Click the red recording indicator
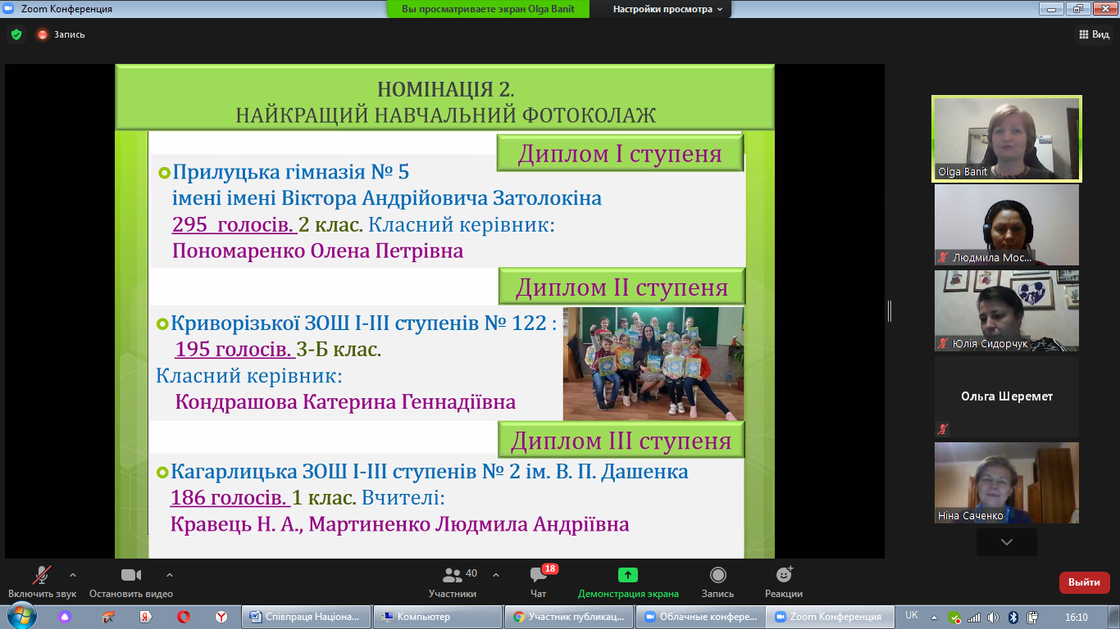This screenshot has height=629, width=1120. click(43, 34)
